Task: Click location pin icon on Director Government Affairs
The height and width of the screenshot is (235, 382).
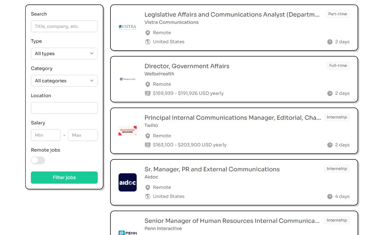Action: click(148, 84)
